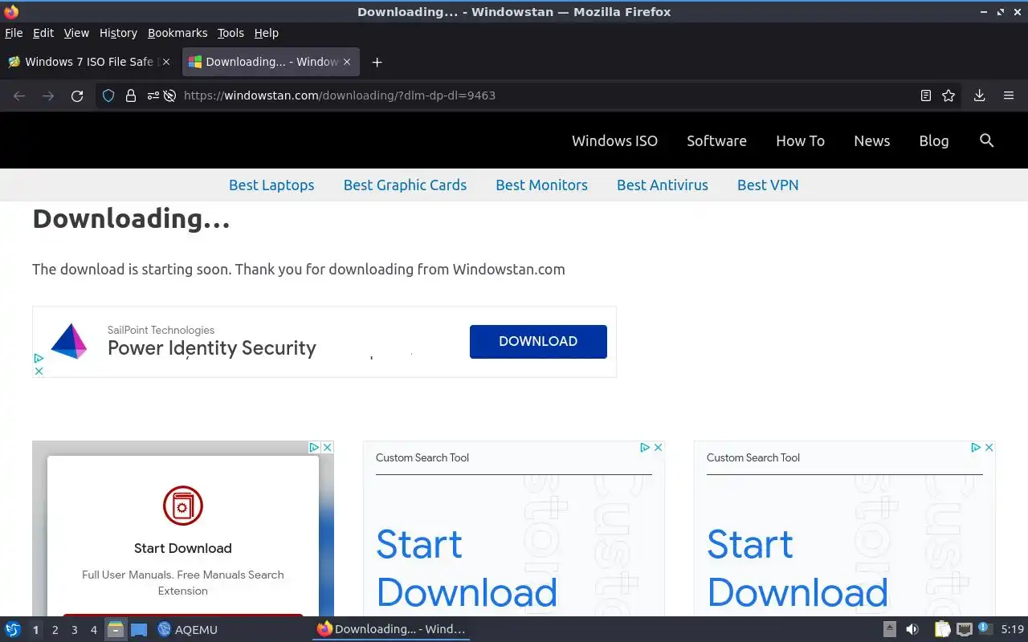Reload the current page

click(77, 95)
